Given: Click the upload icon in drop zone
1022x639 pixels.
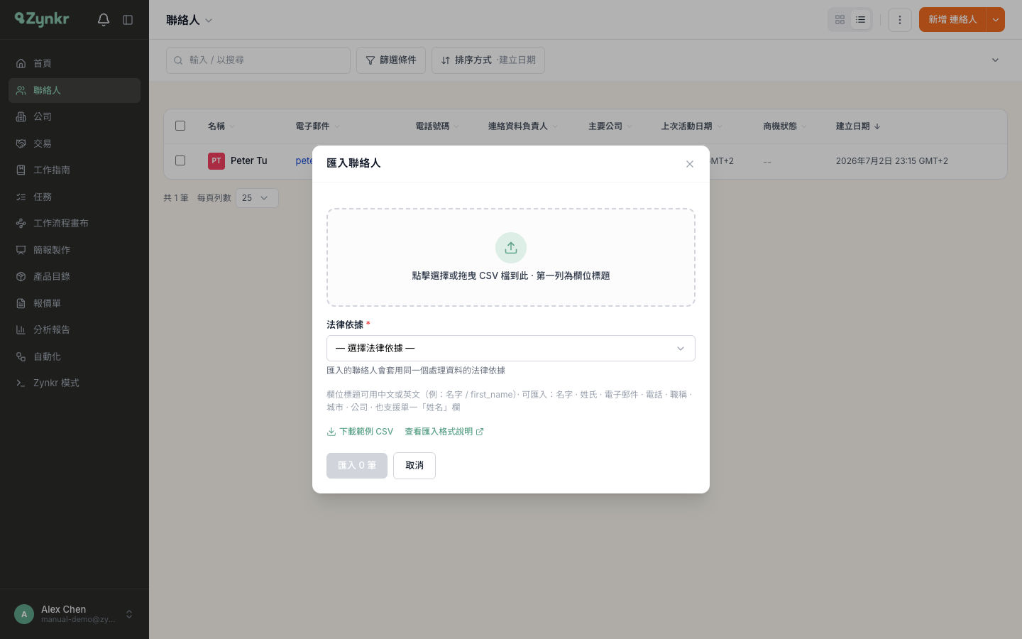Looking at the screenshot, I should [x=511, y=248].
